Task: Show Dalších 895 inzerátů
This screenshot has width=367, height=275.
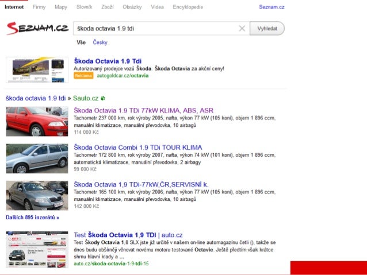Action: click(x=32, y=218)
